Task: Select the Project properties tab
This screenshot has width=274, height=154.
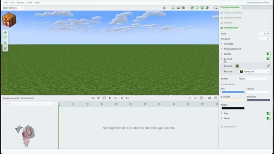Action: pos(230,7)
